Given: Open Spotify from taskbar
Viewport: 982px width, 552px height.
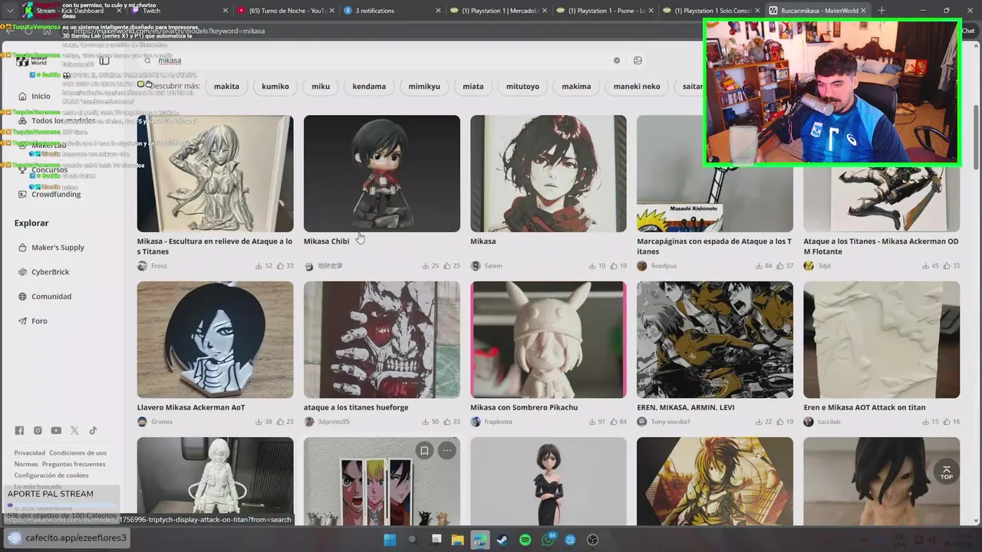Looking at the screenshot, I should pyautogui.click(x=525, y=540).
